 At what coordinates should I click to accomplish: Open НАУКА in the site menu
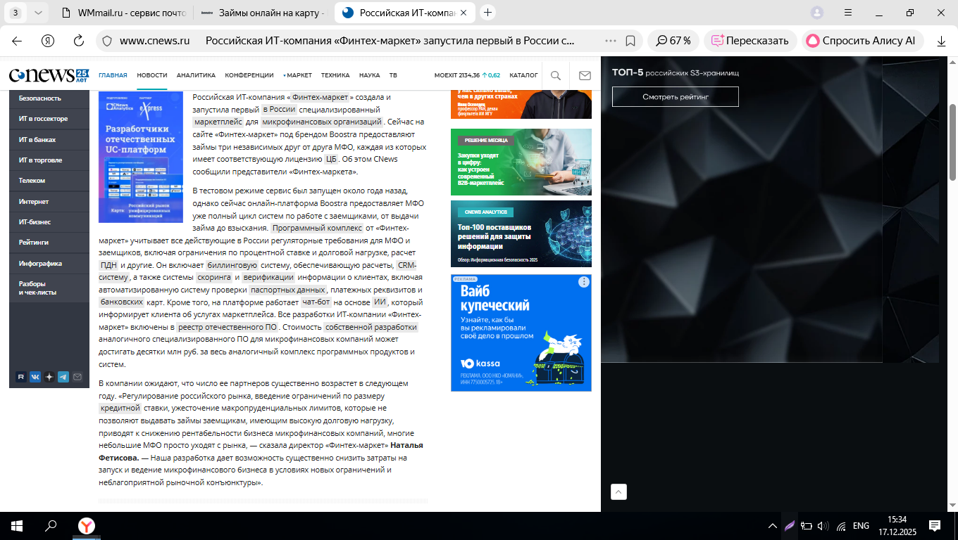point(369,75)
